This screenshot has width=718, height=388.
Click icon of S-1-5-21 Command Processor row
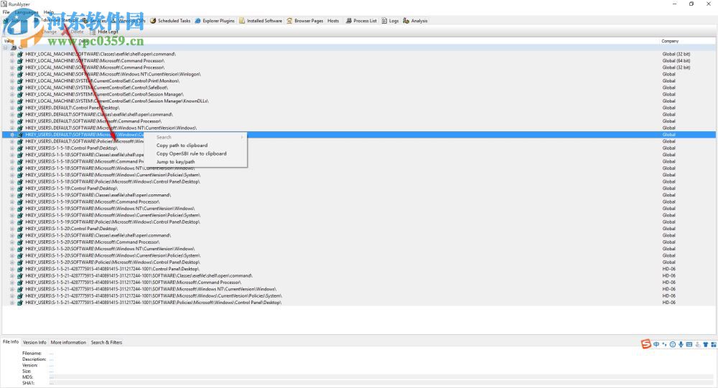20,283
